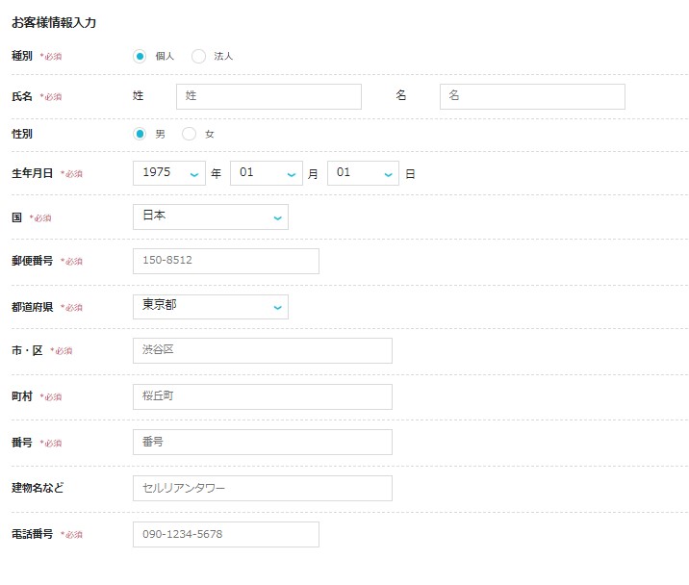This screenshot has width=689, height=585.
Task: Open the birth year dropdown showing 1975
Action: click(x=169, y=173)
